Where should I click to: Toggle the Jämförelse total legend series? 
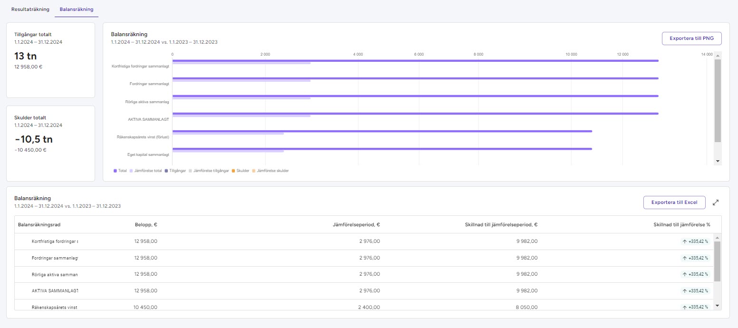pos(146,171)
